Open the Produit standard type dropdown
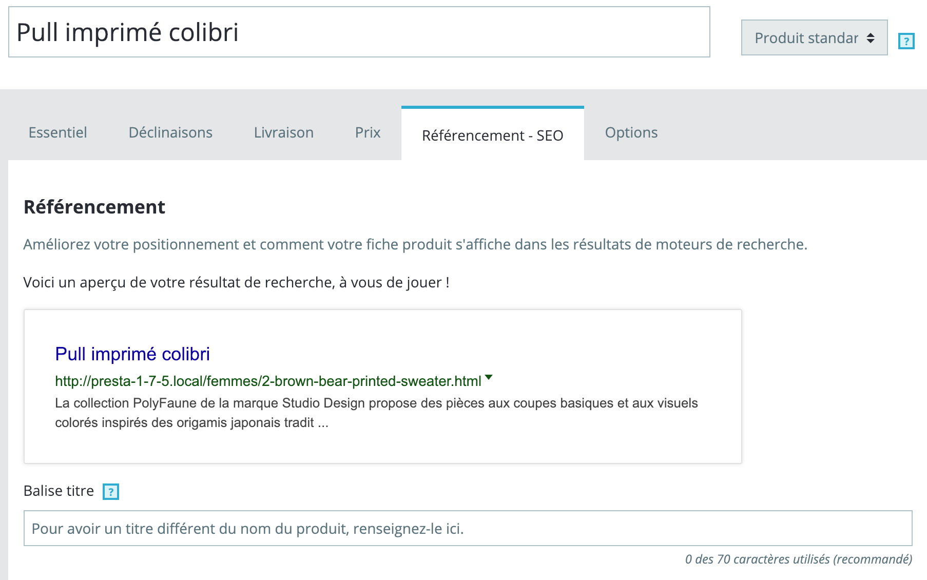The image size is (927, 580). [x=814, y=37]
